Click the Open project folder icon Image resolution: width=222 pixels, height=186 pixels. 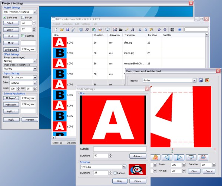click(x=62, y=30)
